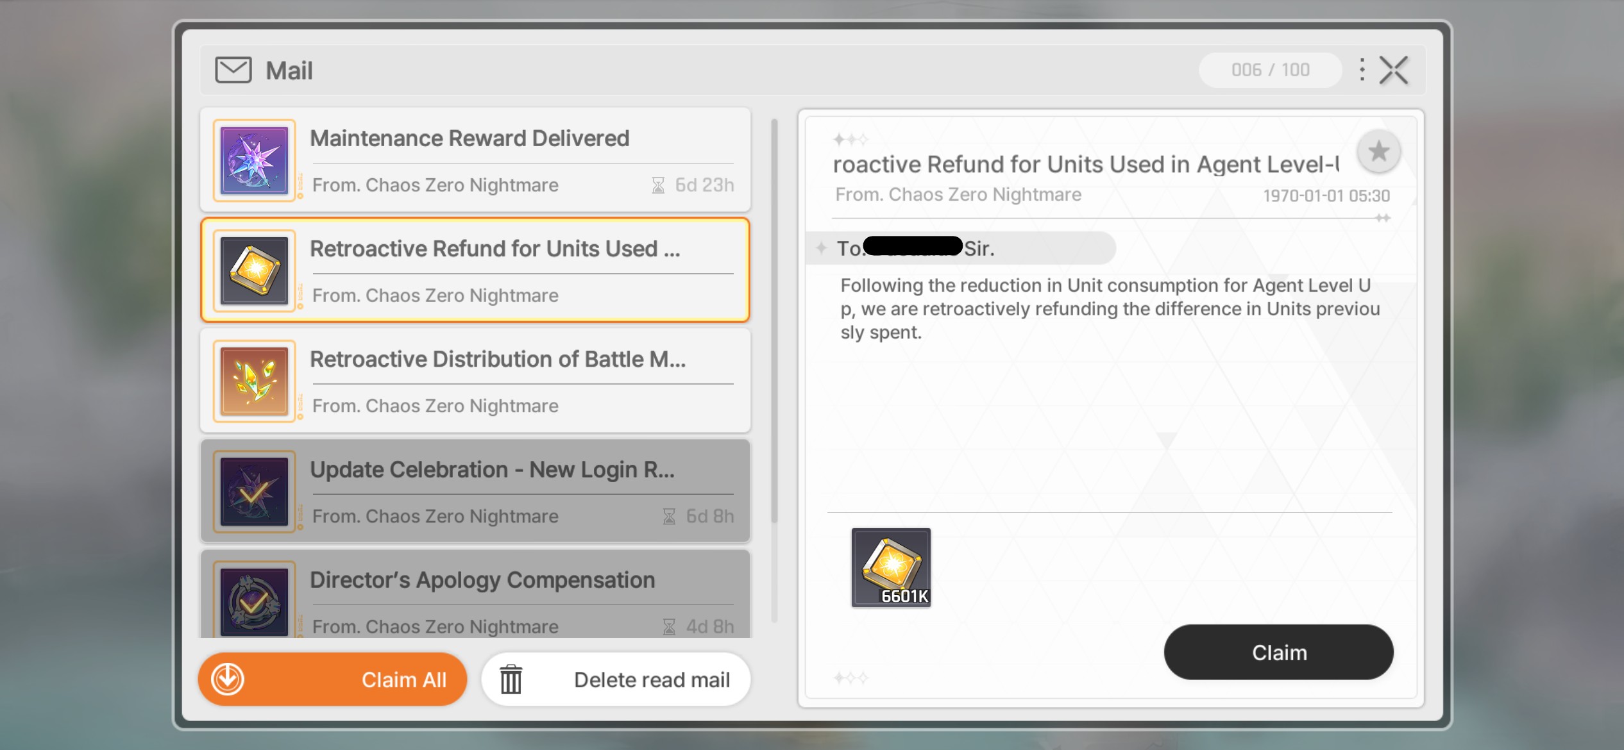This screenshot has height=750, width=1624.
Task: Click the 006 / 100 mail counter
Action: (x=1270, y=70)
